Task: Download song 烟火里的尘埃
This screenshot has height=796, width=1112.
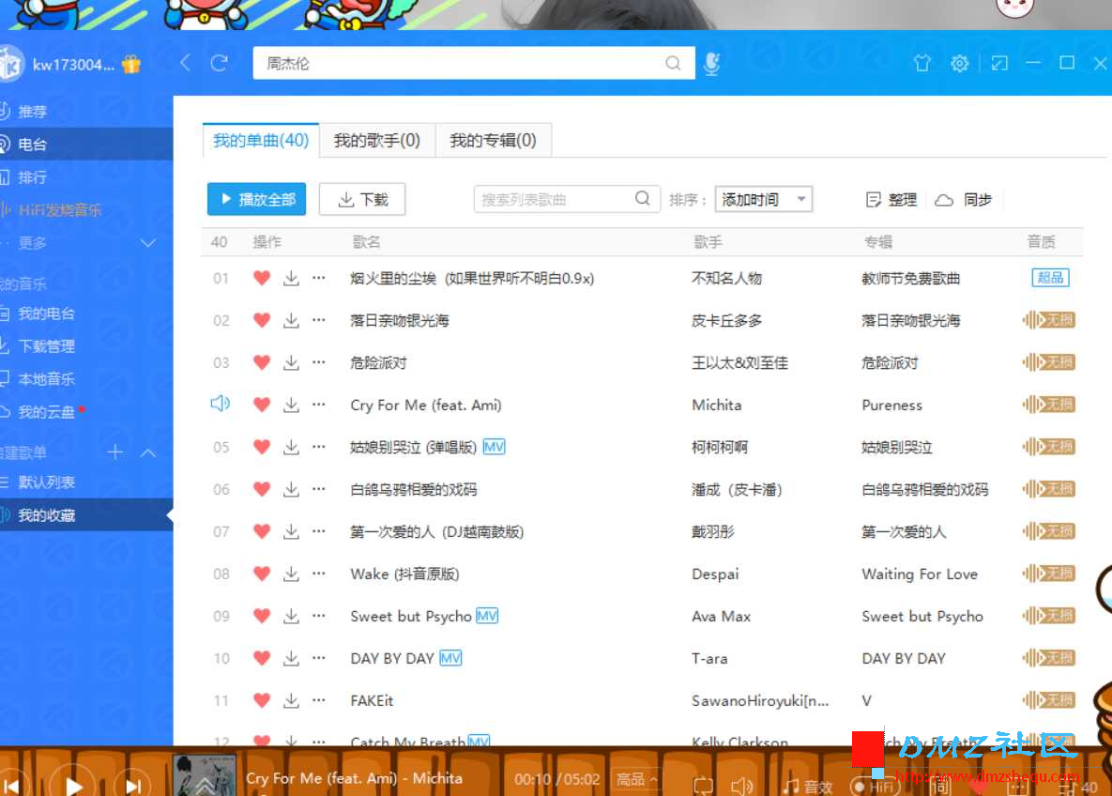Action: point(291,278)
